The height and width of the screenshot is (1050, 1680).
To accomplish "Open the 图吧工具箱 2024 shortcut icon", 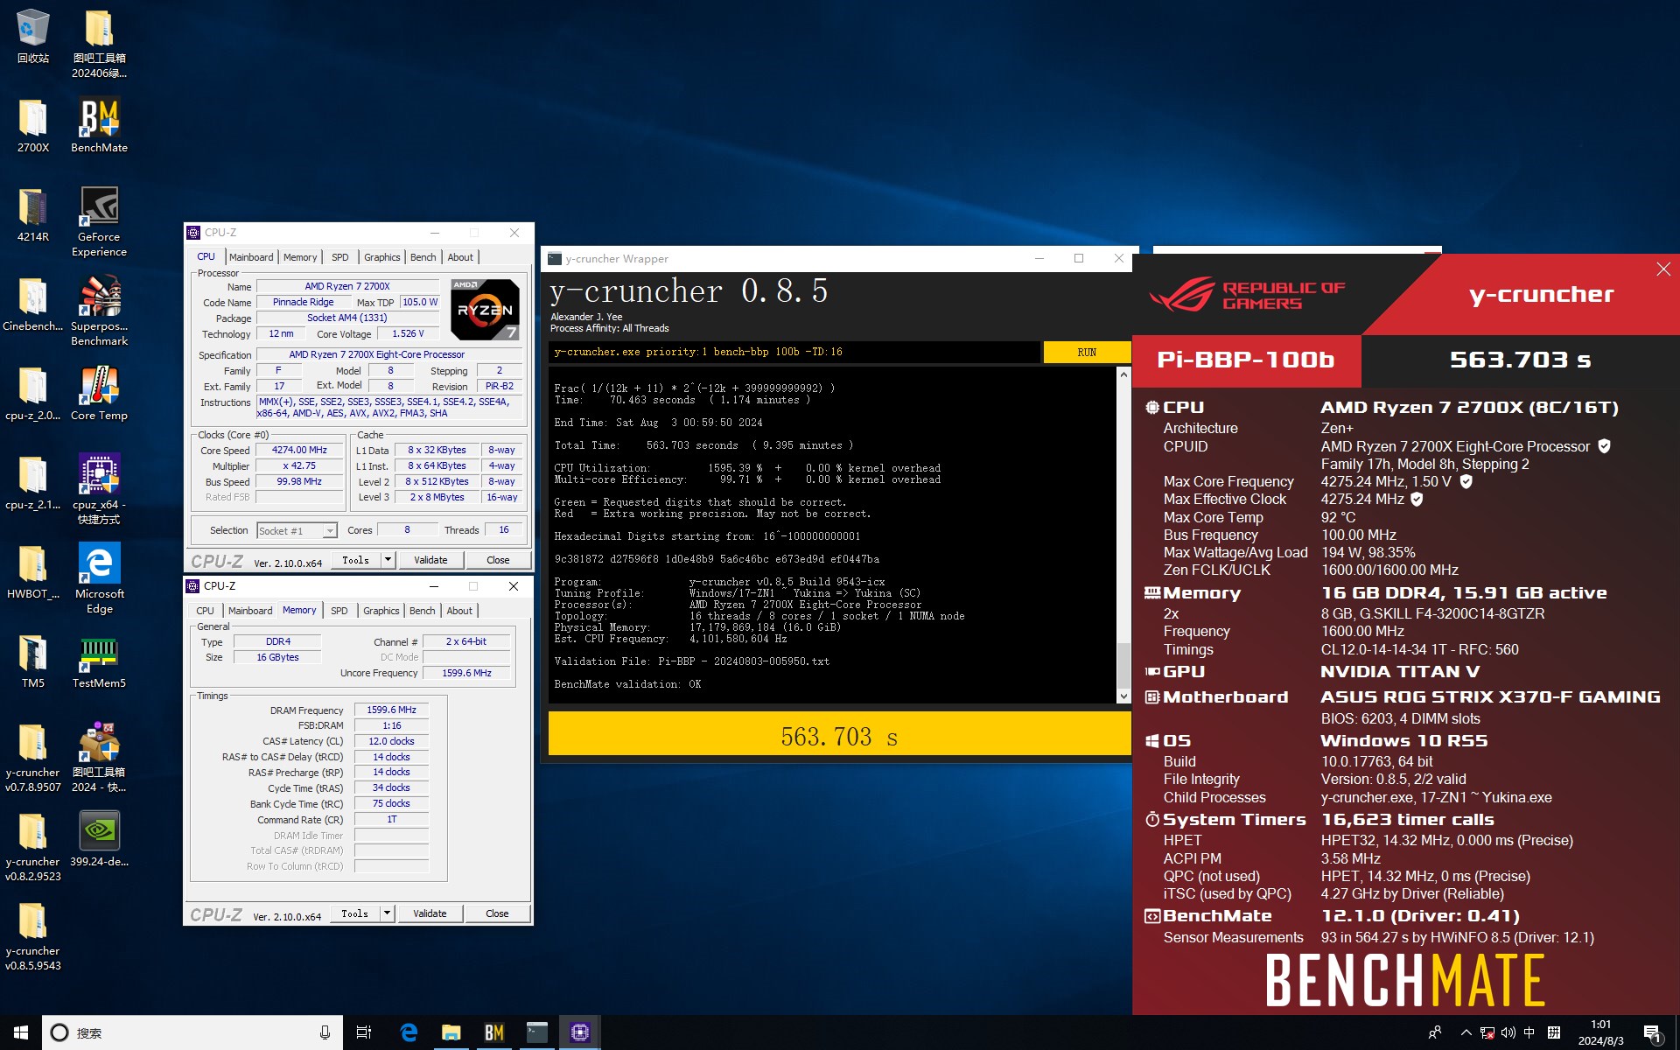I will point(99,757).
